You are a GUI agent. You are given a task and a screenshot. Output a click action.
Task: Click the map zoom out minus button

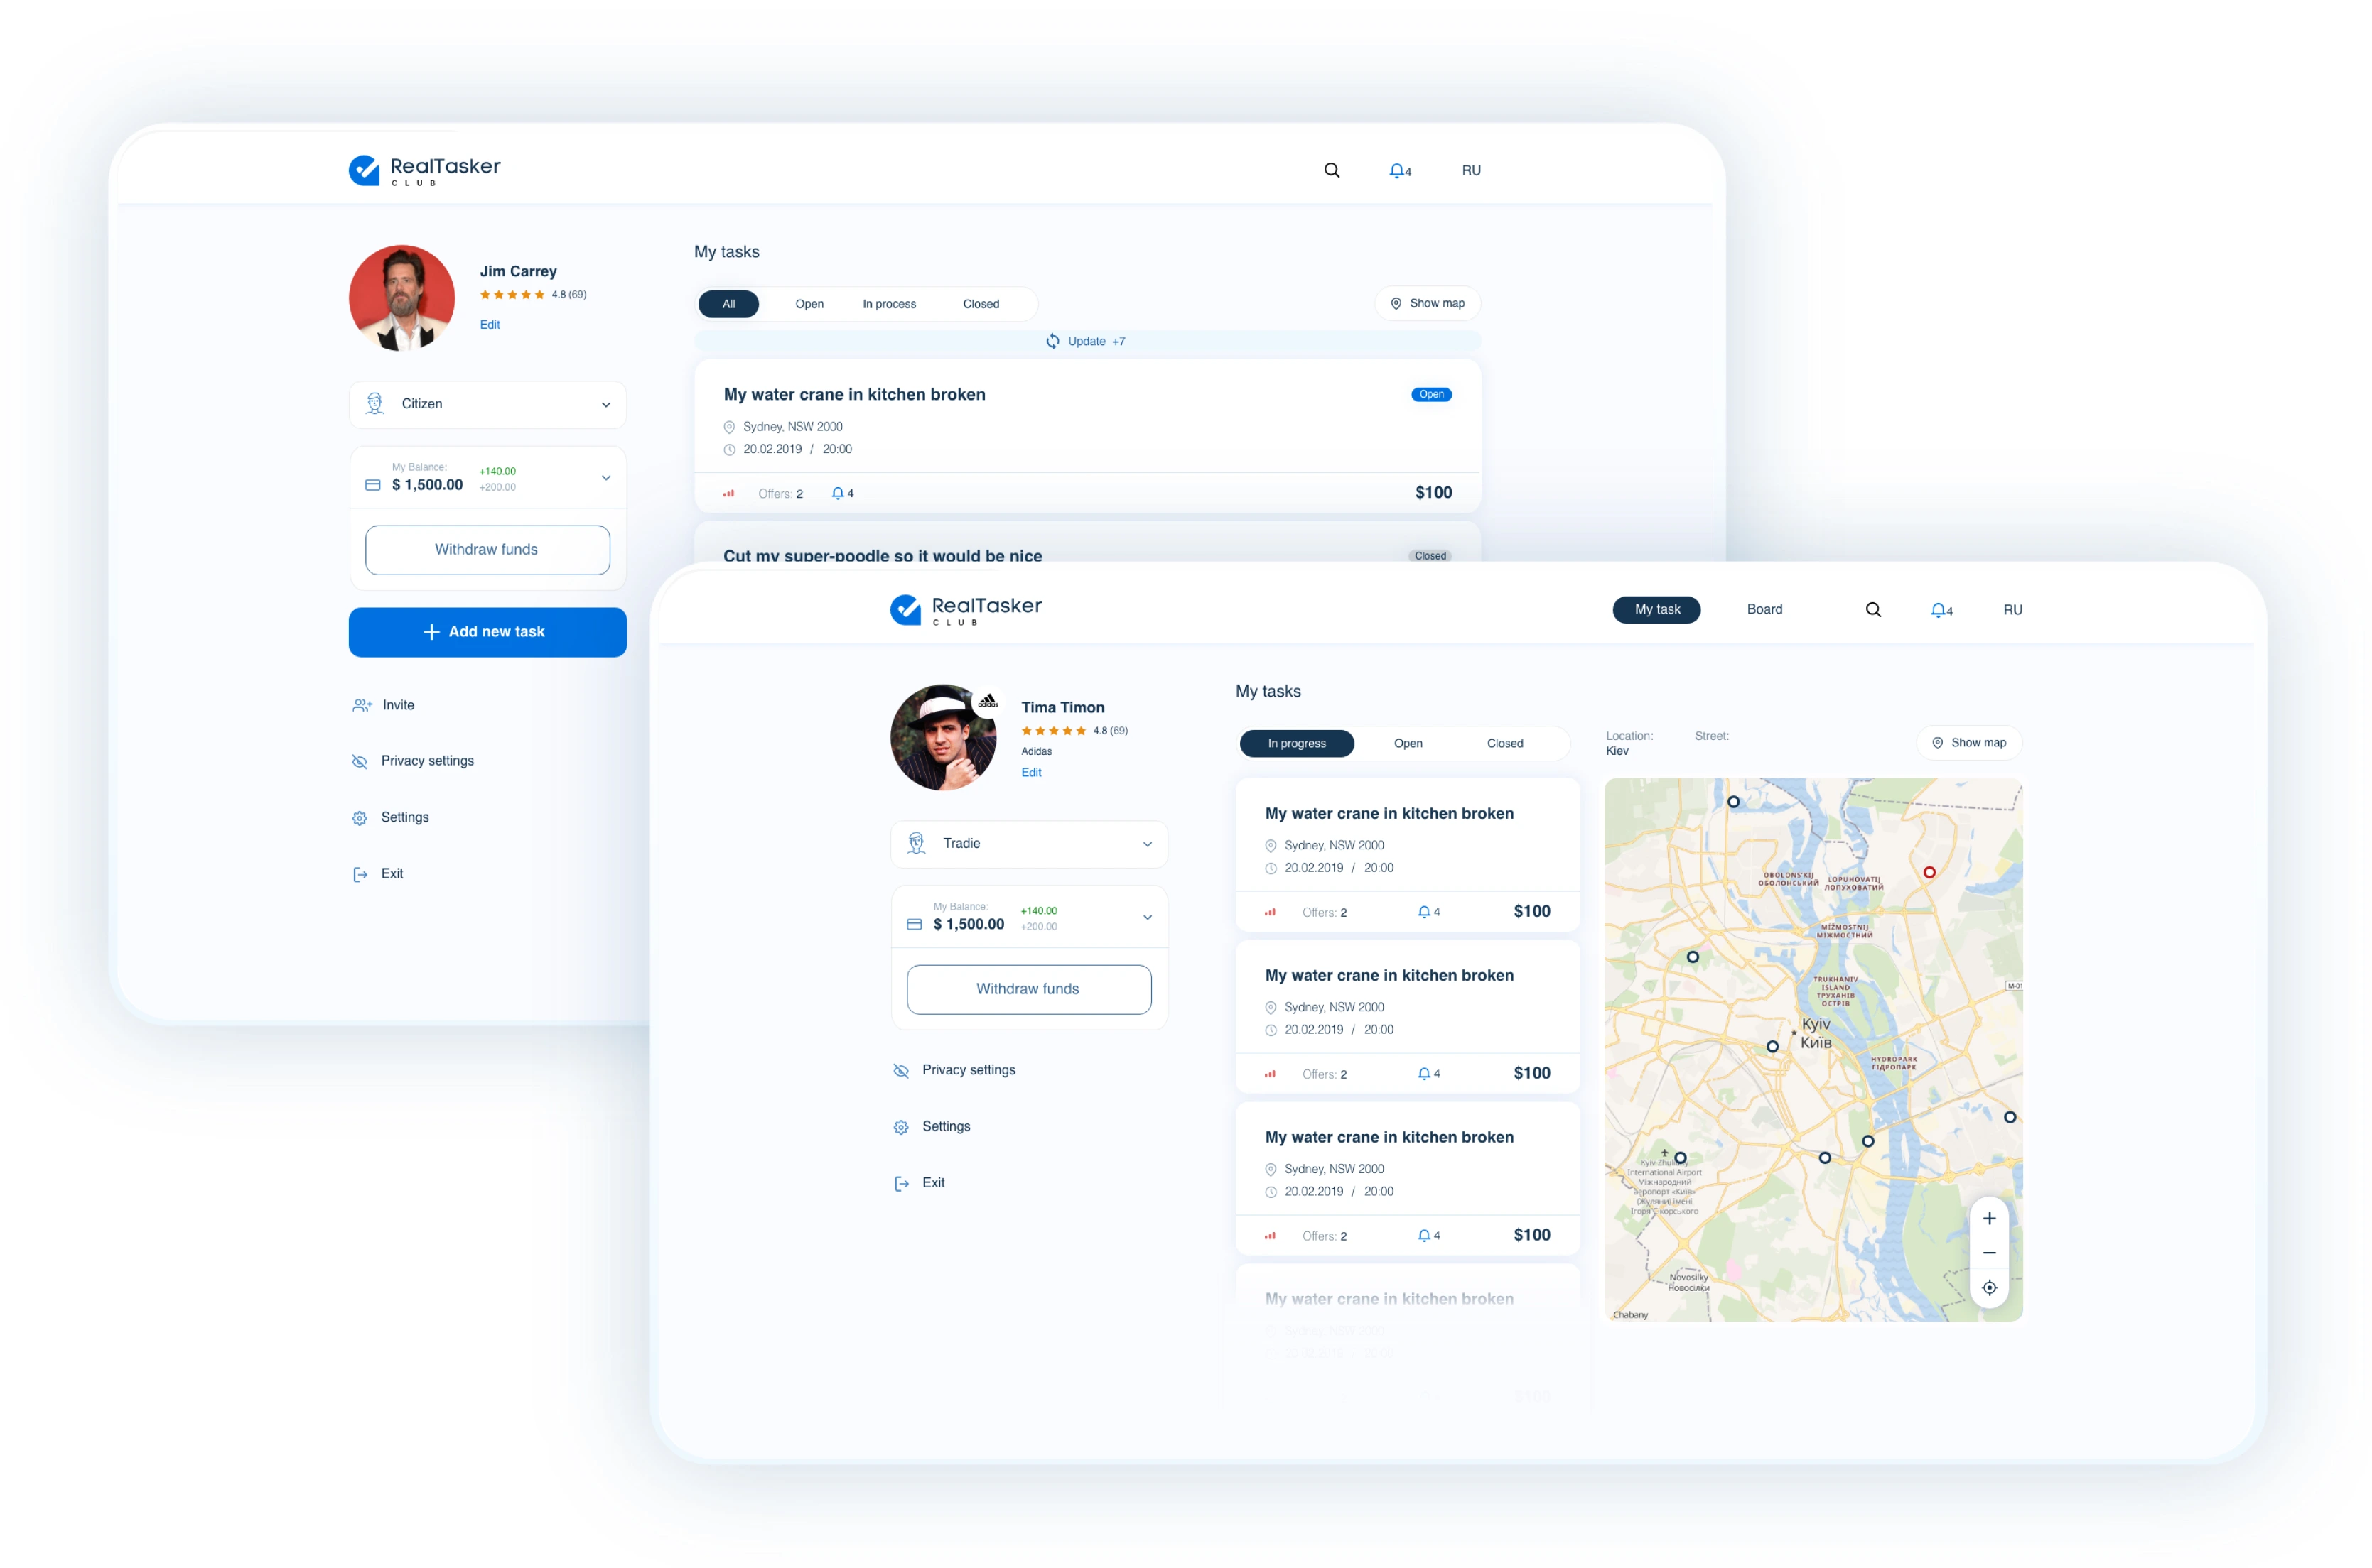[x=1989, y=1253]
